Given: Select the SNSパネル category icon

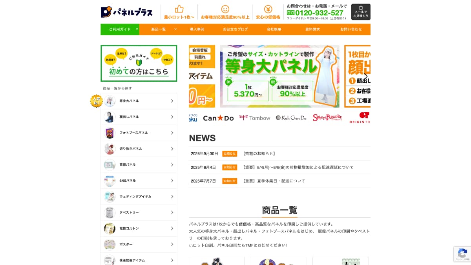Looking at the screenshot, I should (x=110, y=181).
